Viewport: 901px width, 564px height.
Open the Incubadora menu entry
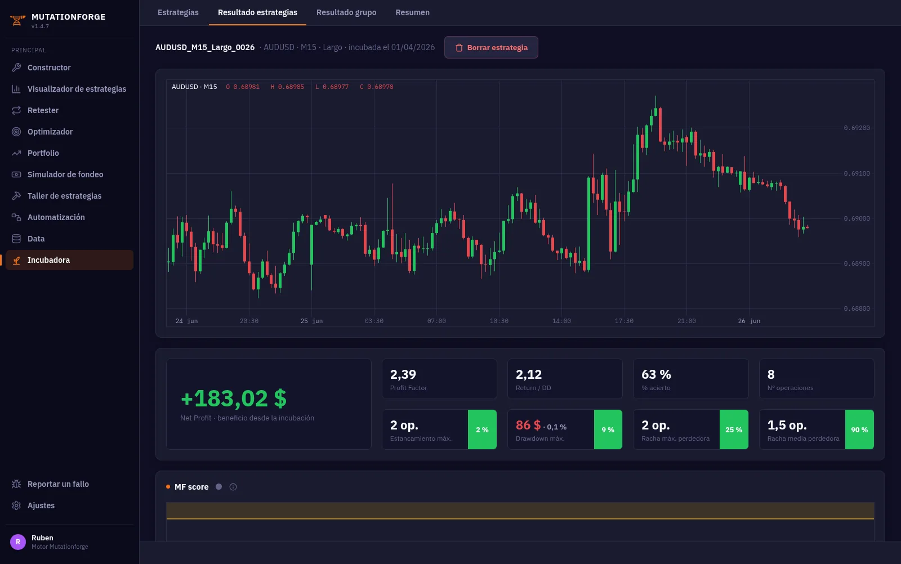69,260
